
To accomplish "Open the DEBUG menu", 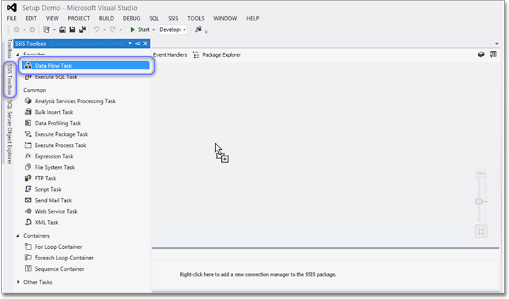I will click(131, 18).
